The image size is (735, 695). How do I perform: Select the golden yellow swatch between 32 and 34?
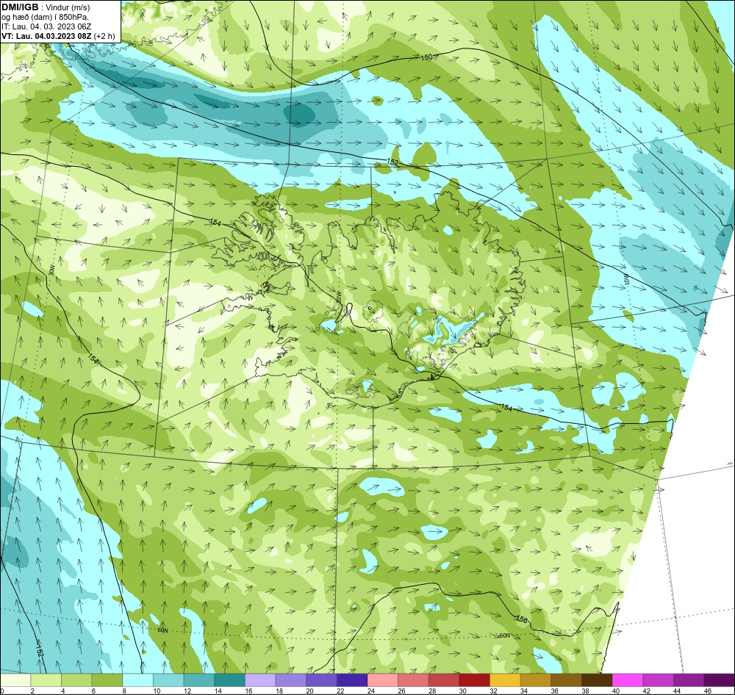click(506, 680)
